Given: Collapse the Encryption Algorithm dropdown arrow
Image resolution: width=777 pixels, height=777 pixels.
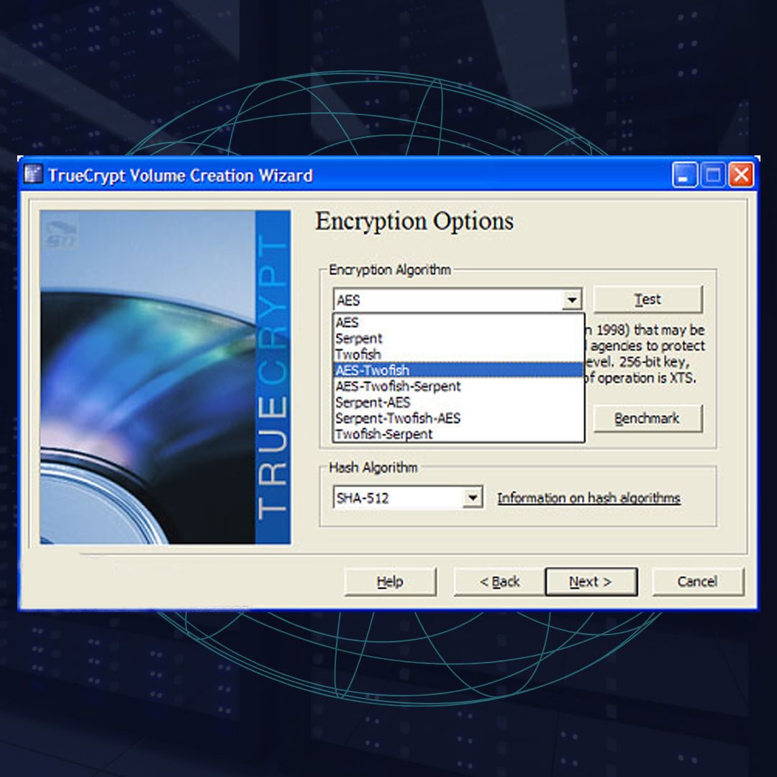Looking at the screenshot, I should tap(571, 300).
